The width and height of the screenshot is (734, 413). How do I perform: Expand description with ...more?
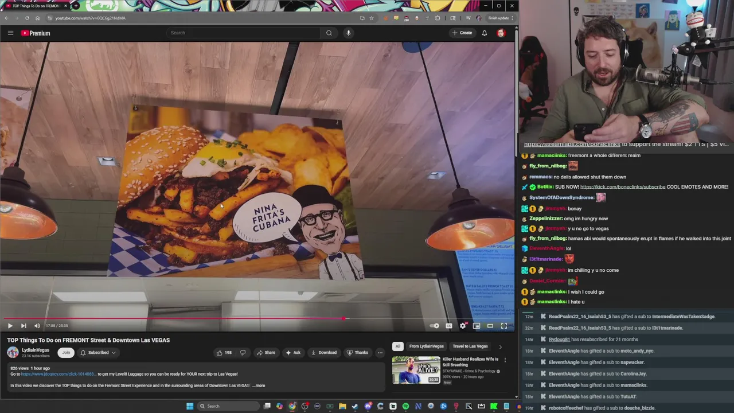pos(259,385)
